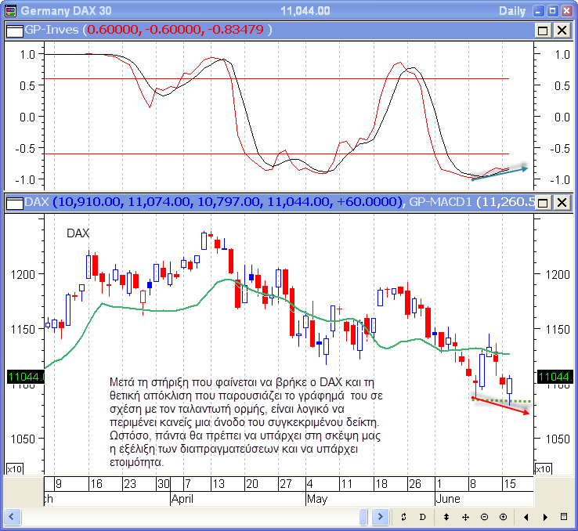Viewport: 578px width, 531px height.
Task: Click the 0.5 label on right indicator axis
Action: point(562,86)
